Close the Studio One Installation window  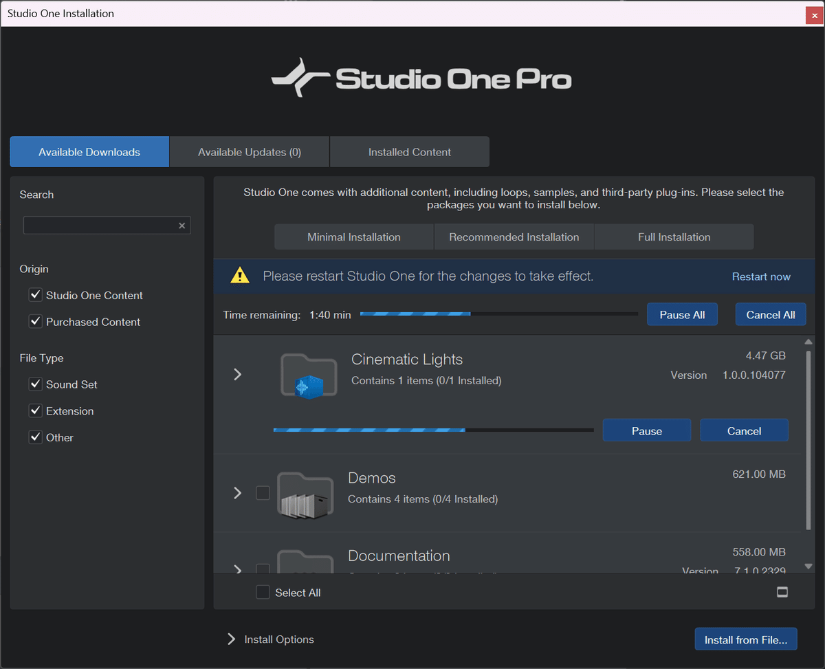(x=815, y=15)
